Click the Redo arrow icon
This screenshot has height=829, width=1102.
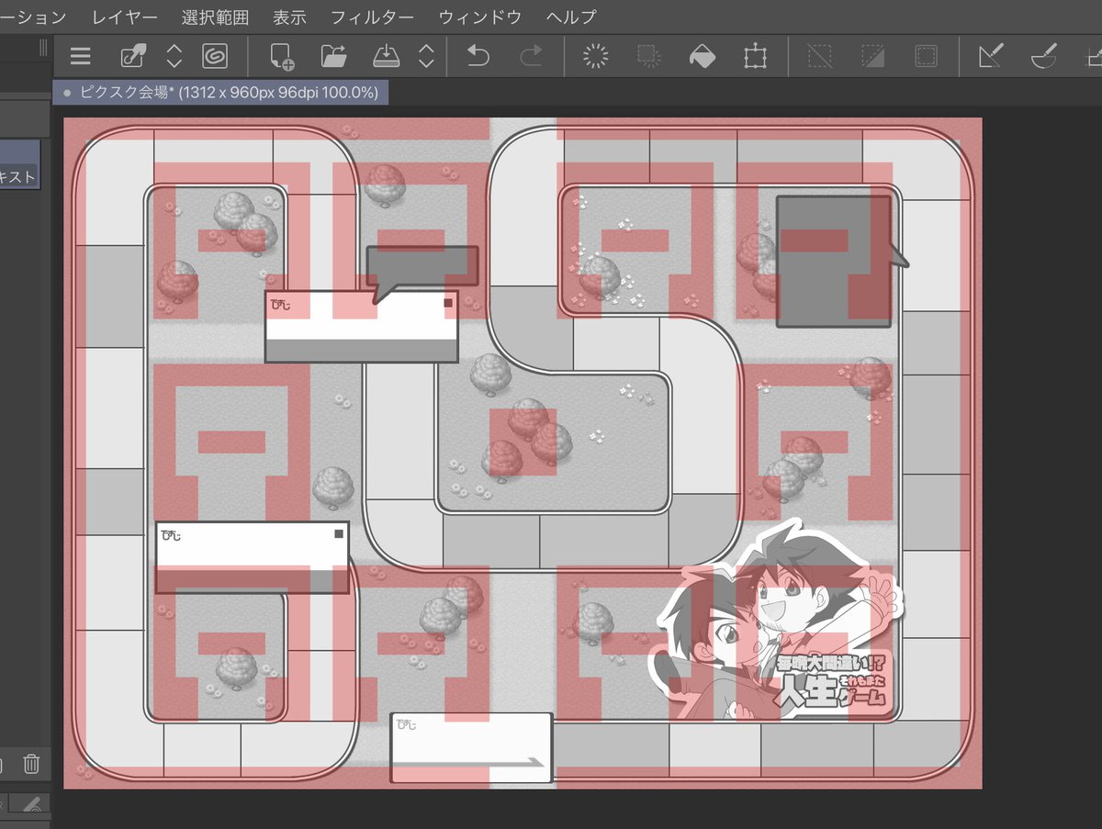coord(531,57)
